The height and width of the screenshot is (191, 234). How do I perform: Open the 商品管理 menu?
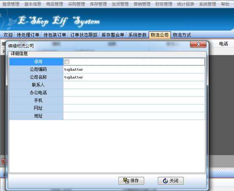[54, 4]
